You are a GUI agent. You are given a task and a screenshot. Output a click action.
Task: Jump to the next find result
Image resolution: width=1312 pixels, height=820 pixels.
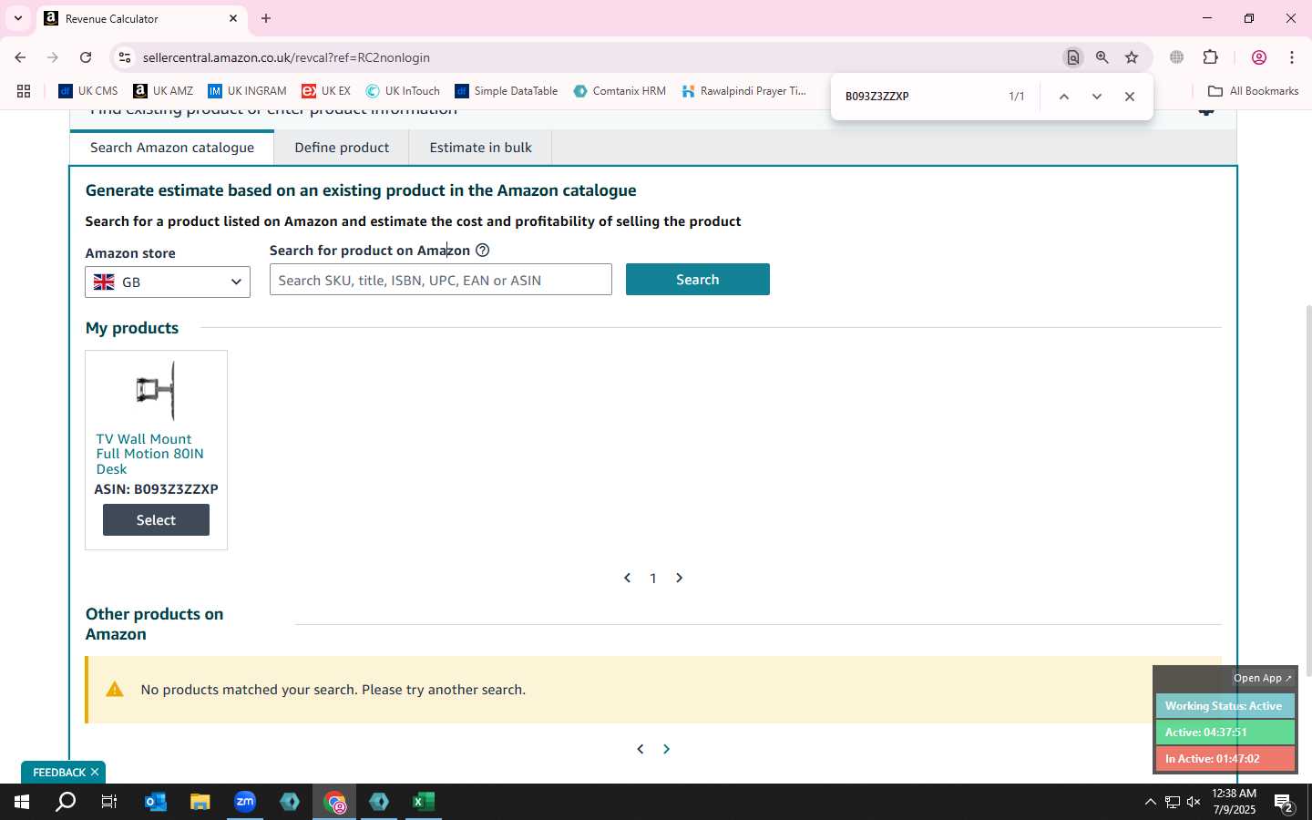[x=1097, y=97]
